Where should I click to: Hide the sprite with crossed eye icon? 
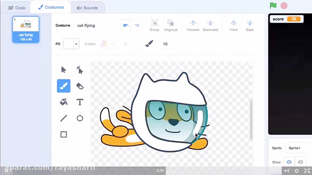point(301,162)
